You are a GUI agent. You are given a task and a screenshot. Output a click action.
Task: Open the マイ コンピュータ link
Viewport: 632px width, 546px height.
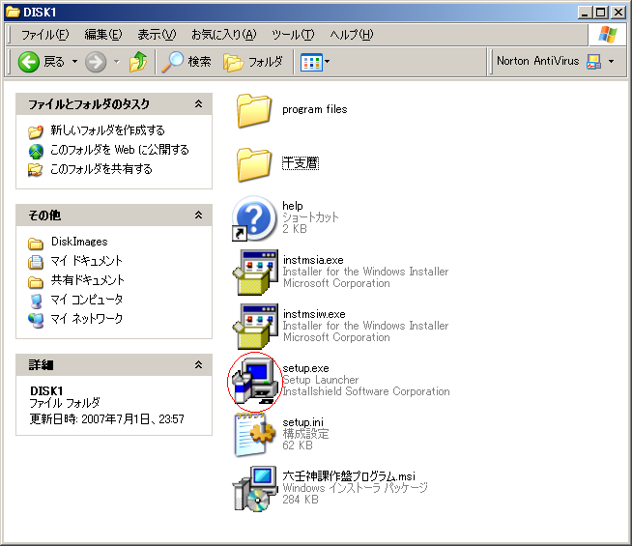pos(87,300)
